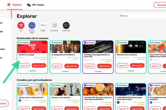166x110 pixels.
Task: Click the Mis Juegos dice icon
Action: pyautogui.click(x=29, y=5)
